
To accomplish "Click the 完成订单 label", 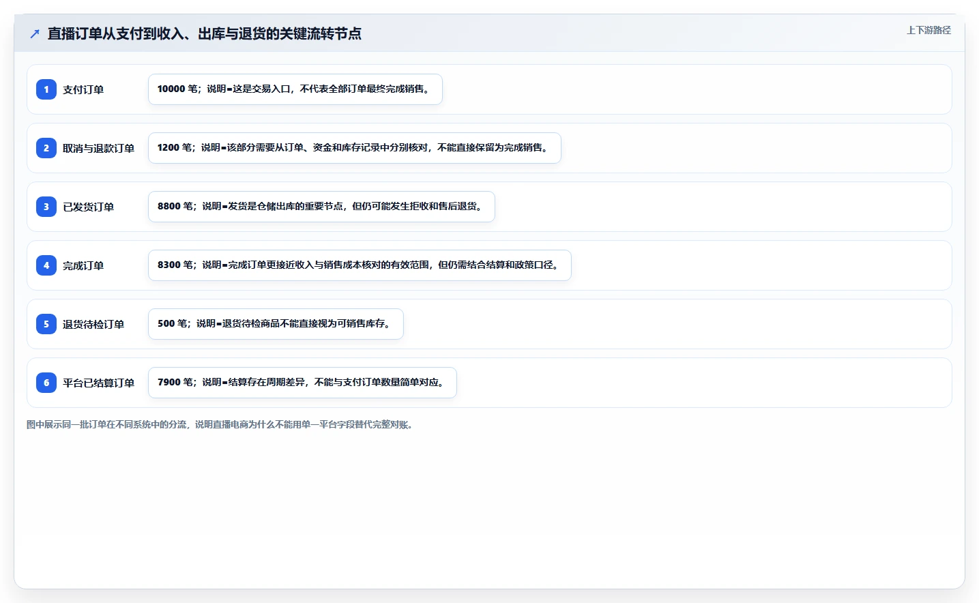I will 83,265.
